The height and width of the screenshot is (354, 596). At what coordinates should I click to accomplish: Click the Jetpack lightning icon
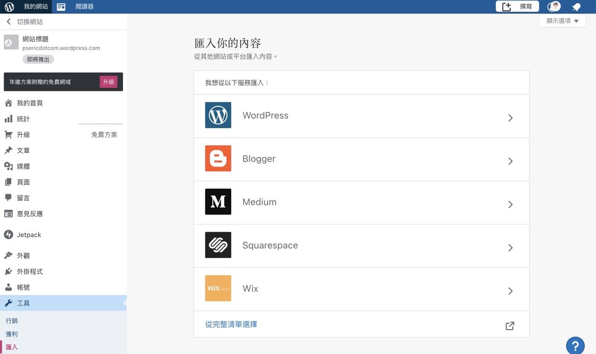[x=8, y=235]
